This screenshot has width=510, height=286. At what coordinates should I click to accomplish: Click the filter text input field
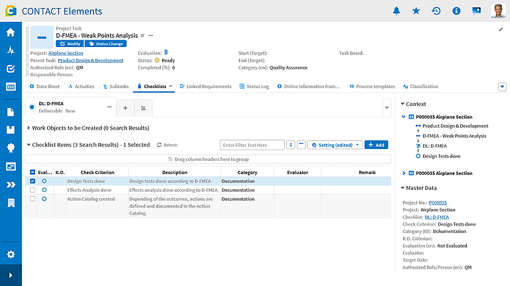(x=252, y=145)
